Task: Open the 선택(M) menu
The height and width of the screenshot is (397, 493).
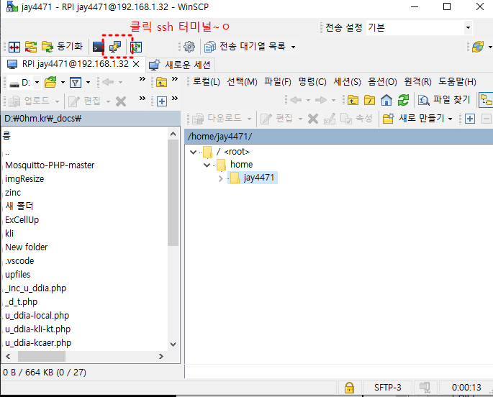Action: click(242, 82)
